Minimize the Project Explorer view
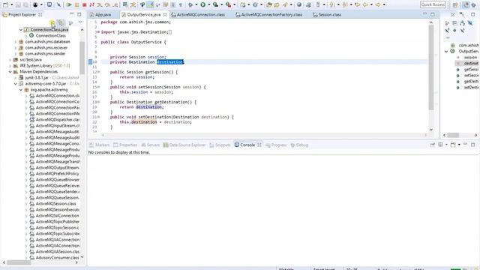Viewport: 480px width, 270px height. point(72,14)
